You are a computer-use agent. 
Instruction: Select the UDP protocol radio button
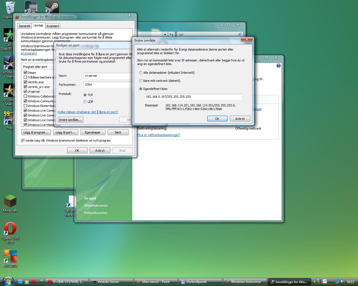click(85, 102)
